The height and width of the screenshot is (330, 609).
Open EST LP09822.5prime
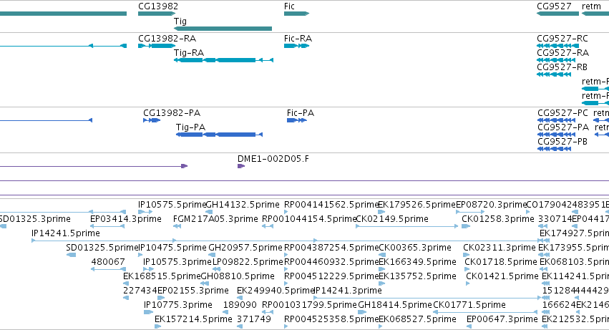click(248, 263)
